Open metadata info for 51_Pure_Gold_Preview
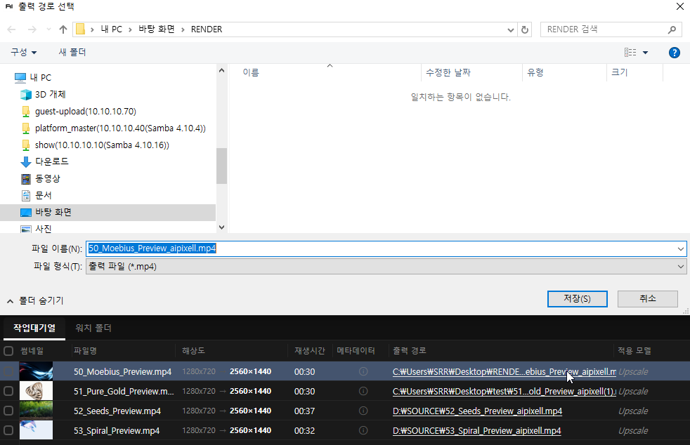Viewport: 690px width, 445px height. [363, 391]
